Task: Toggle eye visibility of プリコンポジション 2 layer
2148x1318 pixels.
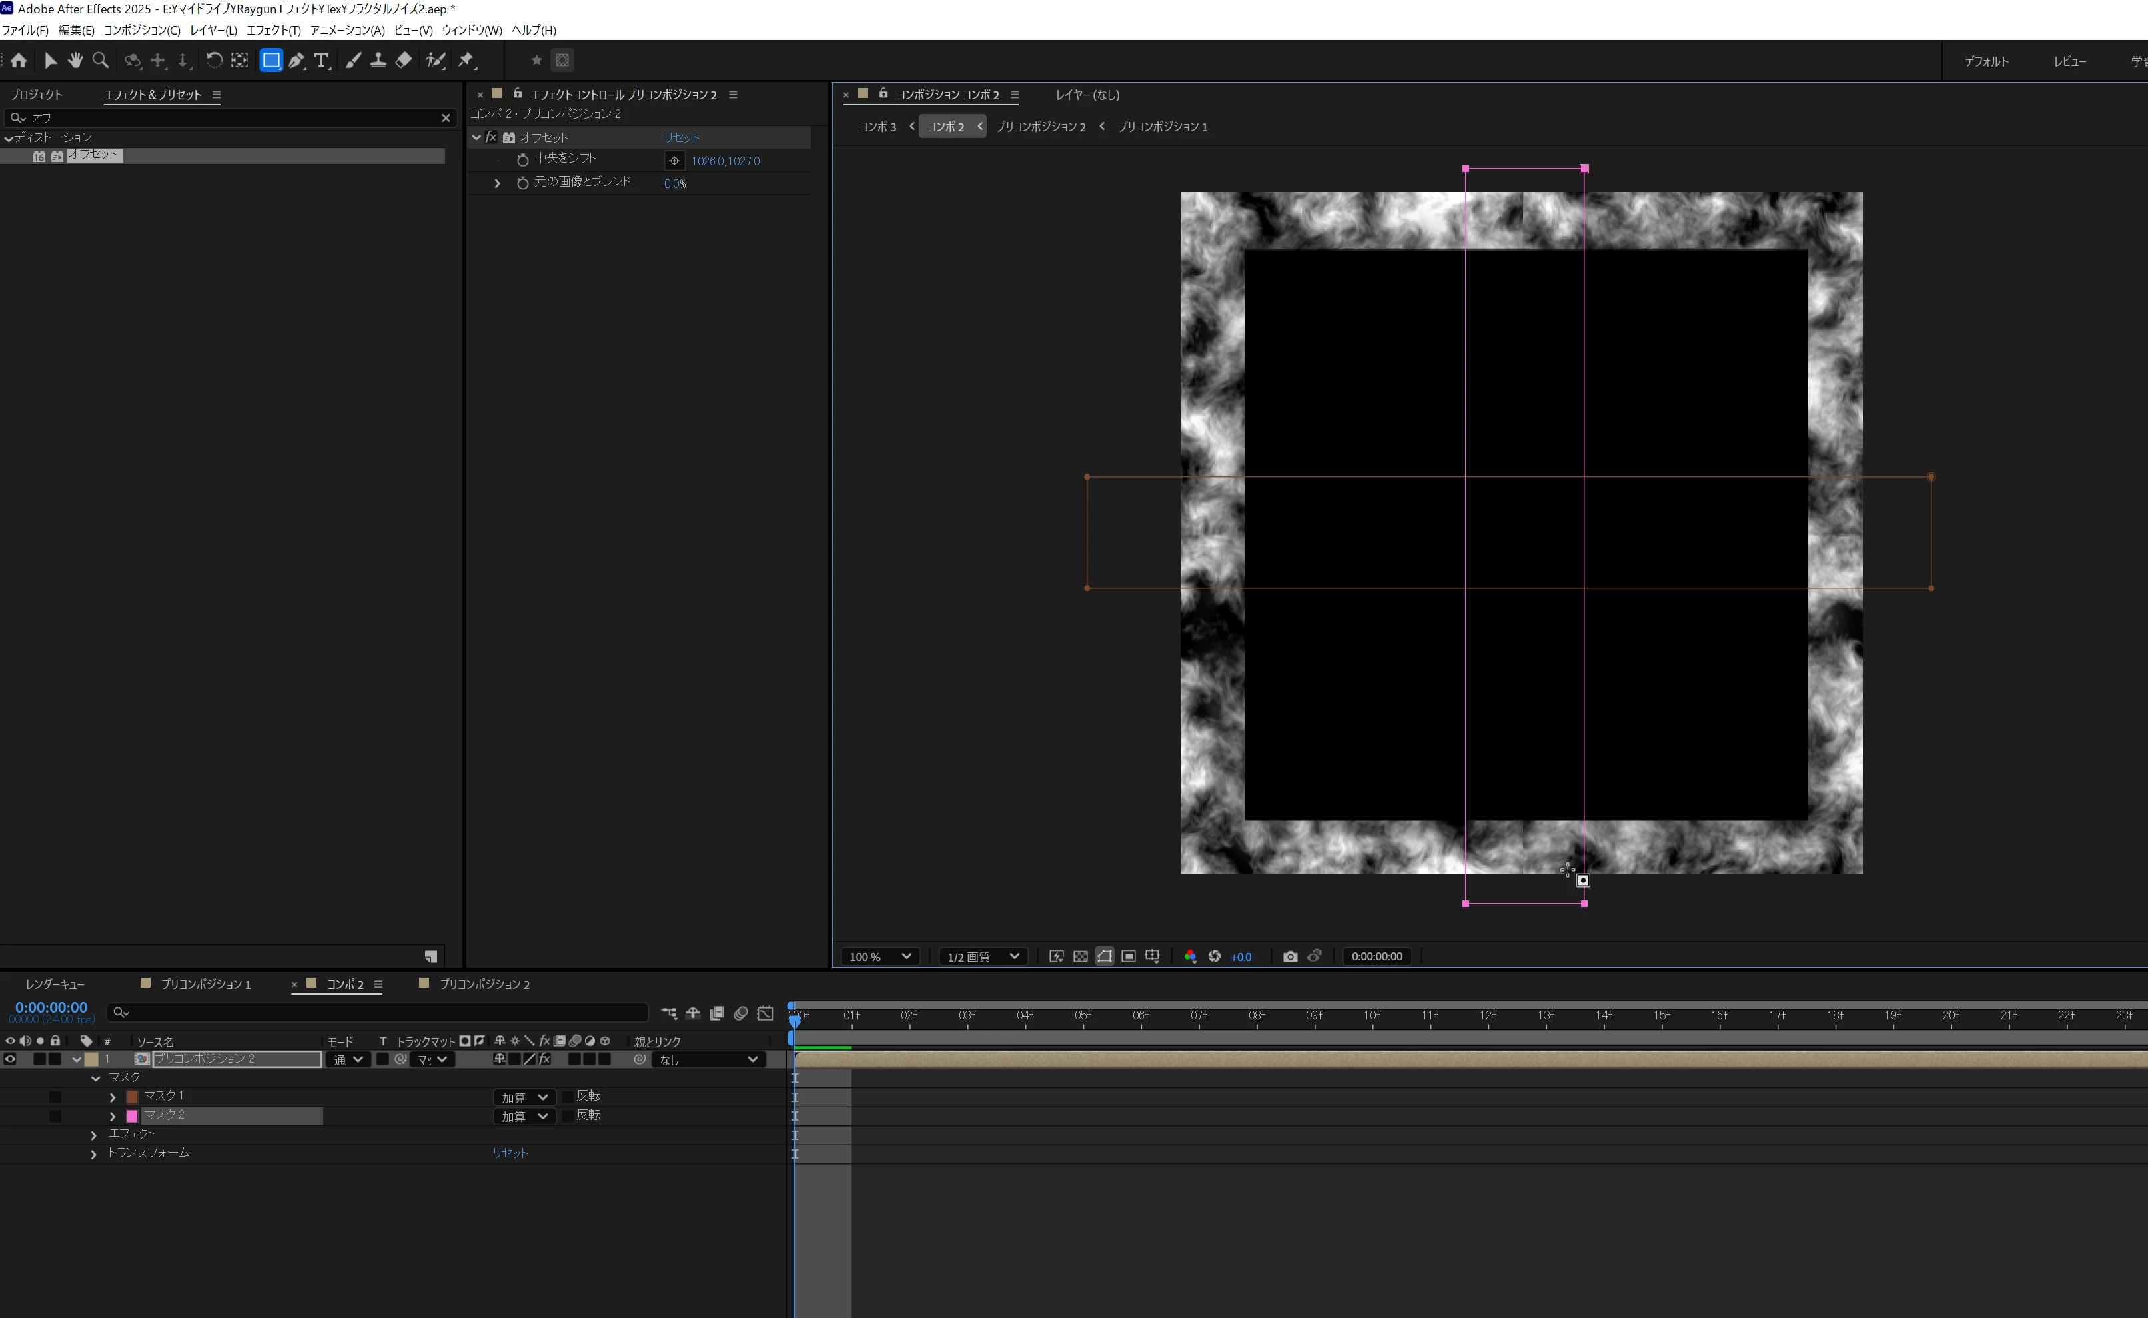Action: click(x=11, y=1059)
